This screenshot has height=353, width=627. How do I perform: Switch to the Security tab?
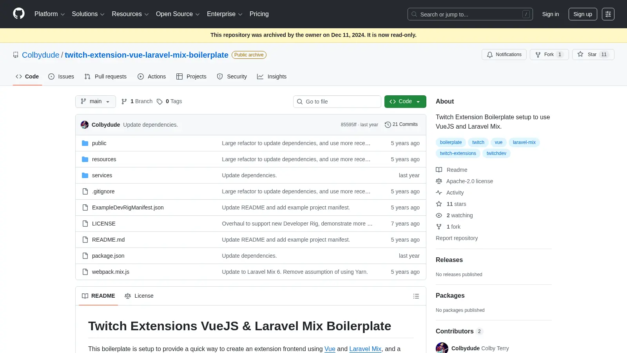pos(232,76)
